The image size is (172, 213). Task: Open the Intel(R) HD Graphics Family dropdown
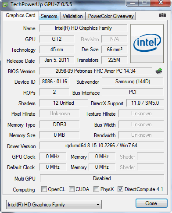[54, 205]
